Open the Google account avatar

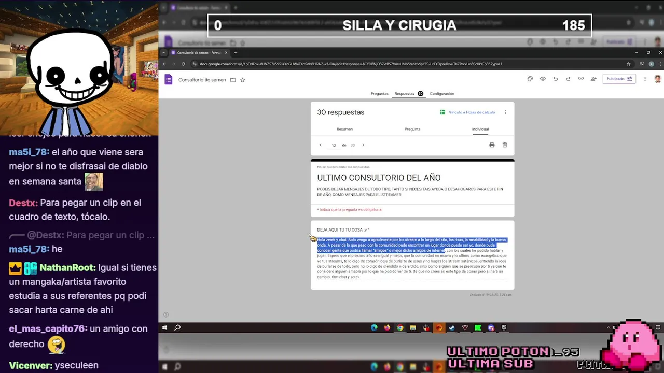point(658,79)
